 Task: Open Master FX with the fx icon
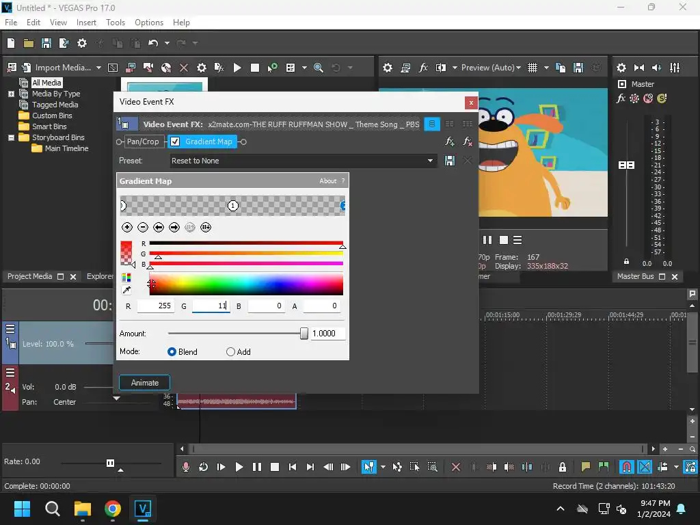click(621, 98)
